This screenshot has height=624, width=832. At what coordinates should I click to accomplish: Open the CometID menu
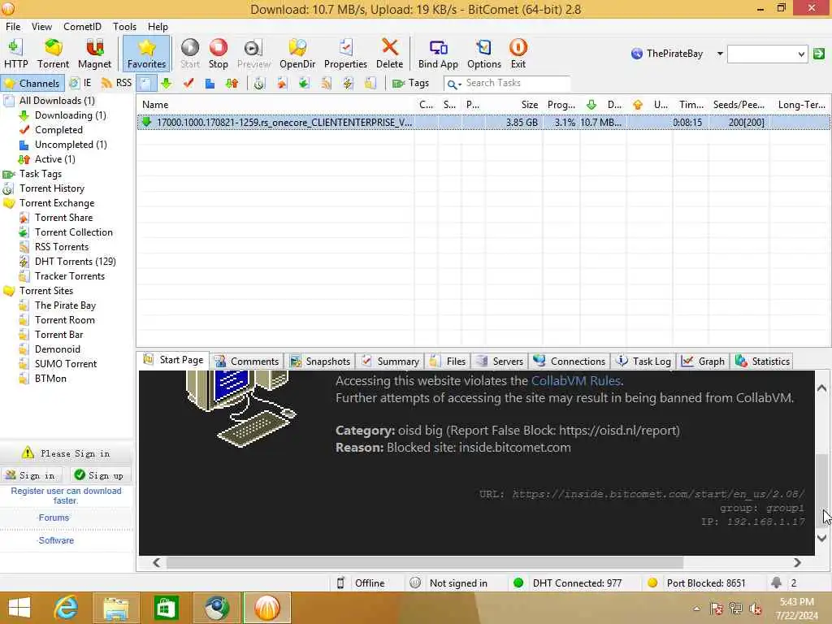(82, 27)
